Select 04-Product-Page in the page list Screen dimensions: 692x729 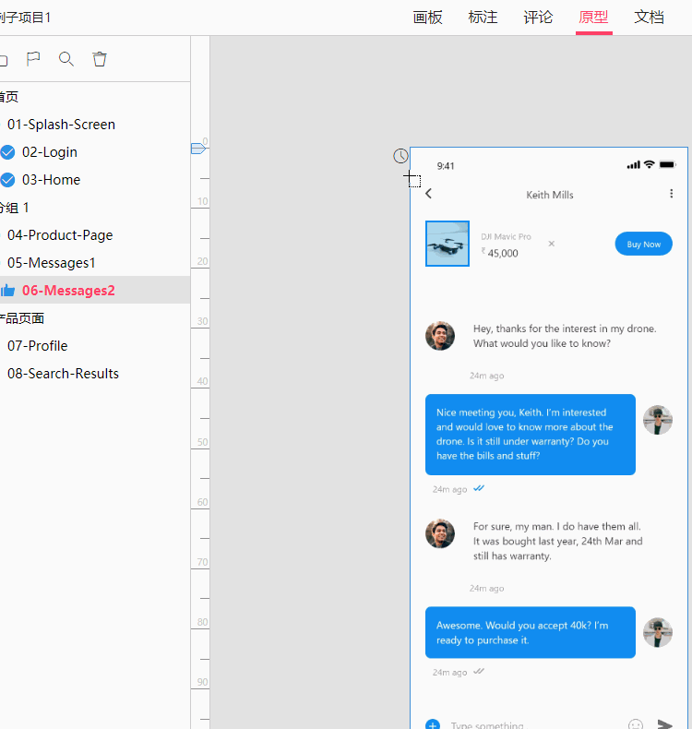pos(60,235)
